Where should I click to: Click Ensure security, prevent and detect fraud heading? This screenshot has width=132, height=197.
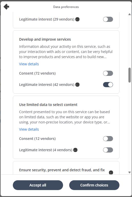tap(62, 170)
